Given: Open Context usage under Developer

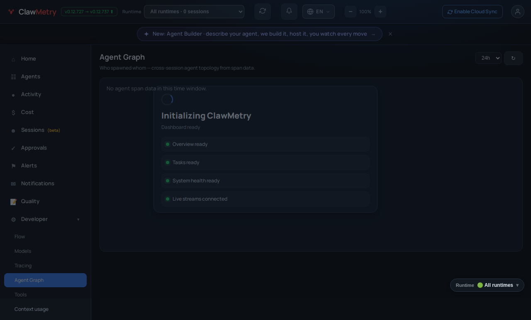Looking at the screenshot, I should click(46, 309).
